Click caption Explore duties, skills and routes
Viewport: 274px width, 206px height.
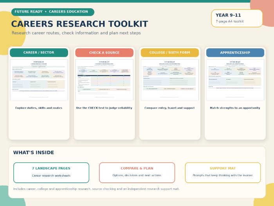point(39,108)
